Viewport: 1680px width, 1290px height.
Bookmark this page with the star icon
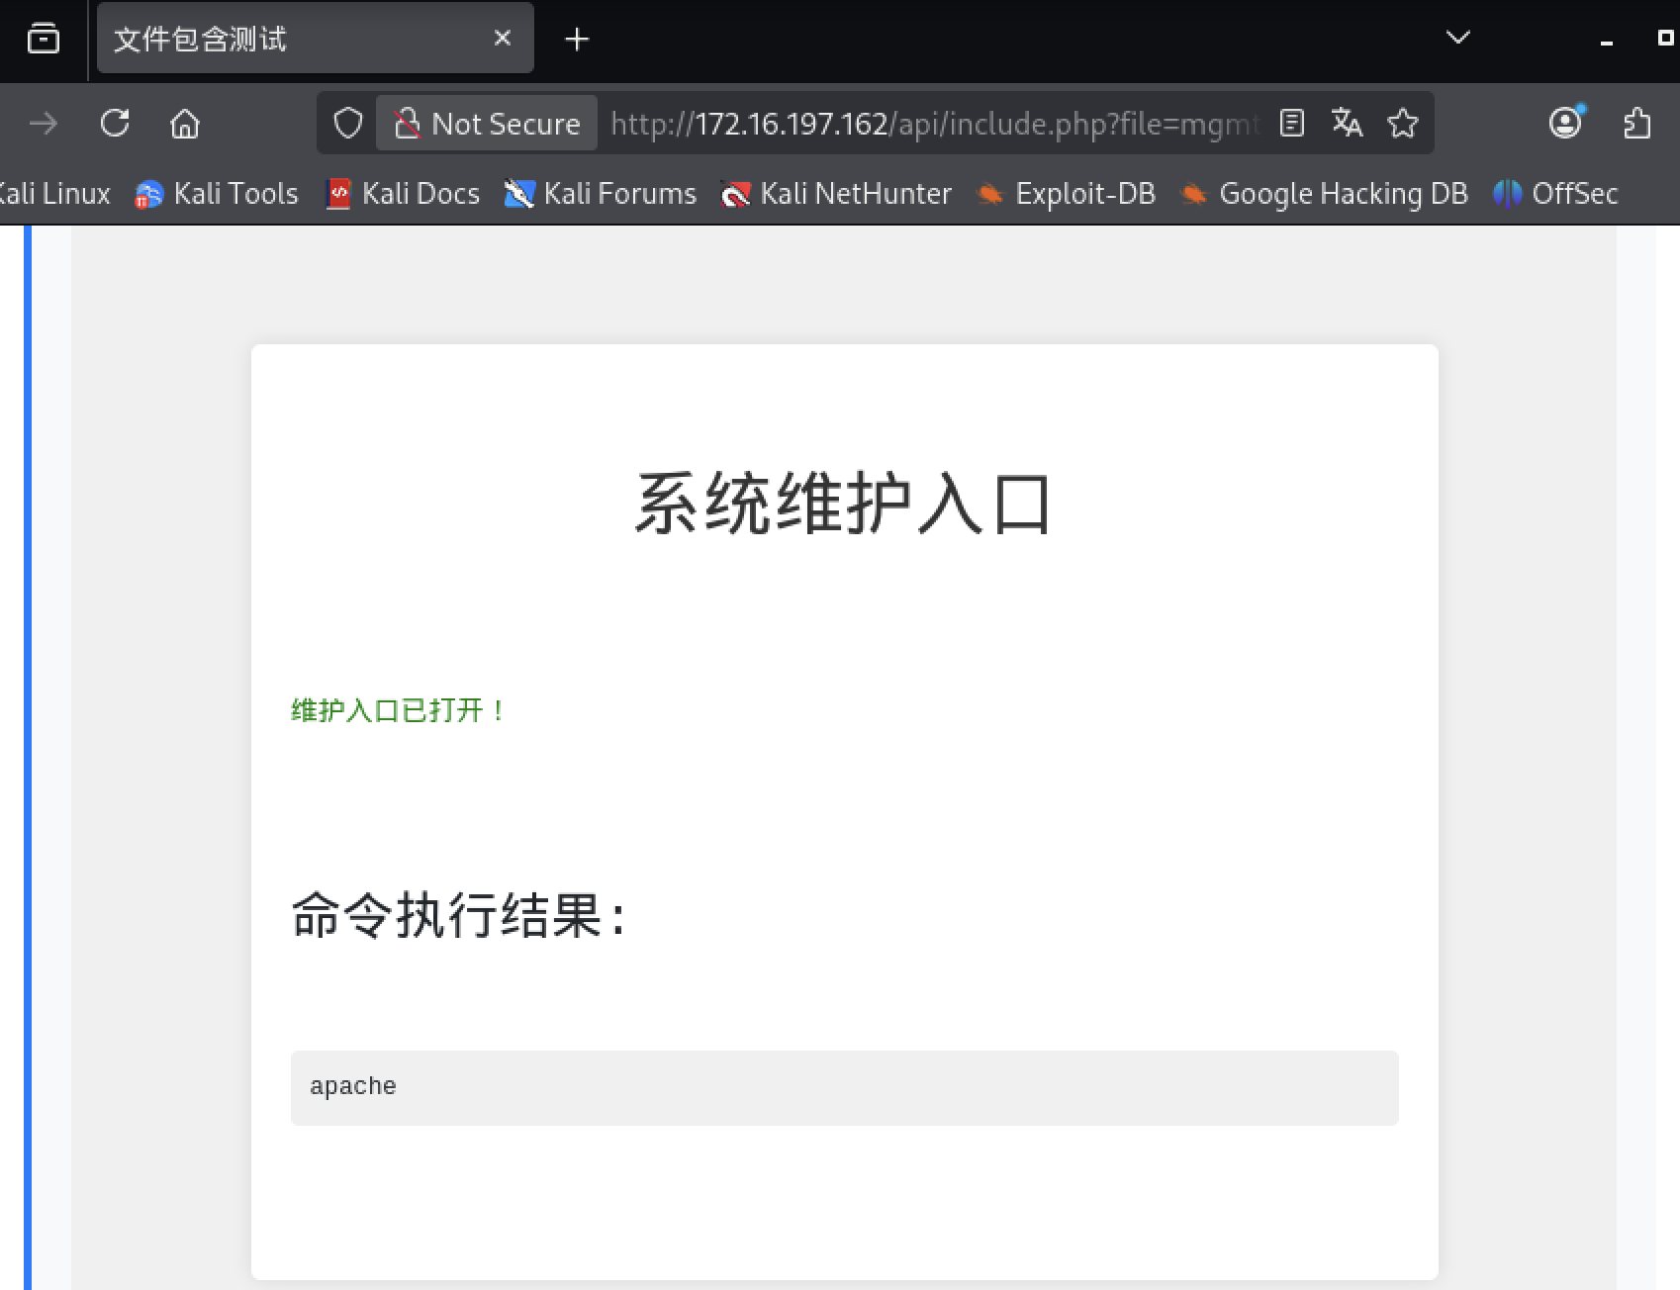[1402, 124]
